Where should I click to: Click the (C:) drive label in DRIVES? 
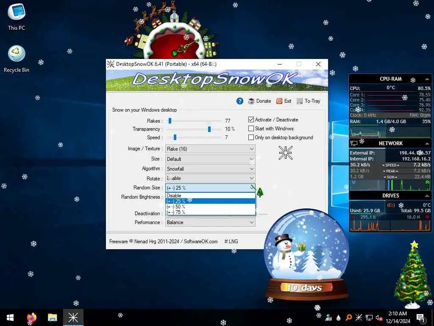(x=391, y=205)
